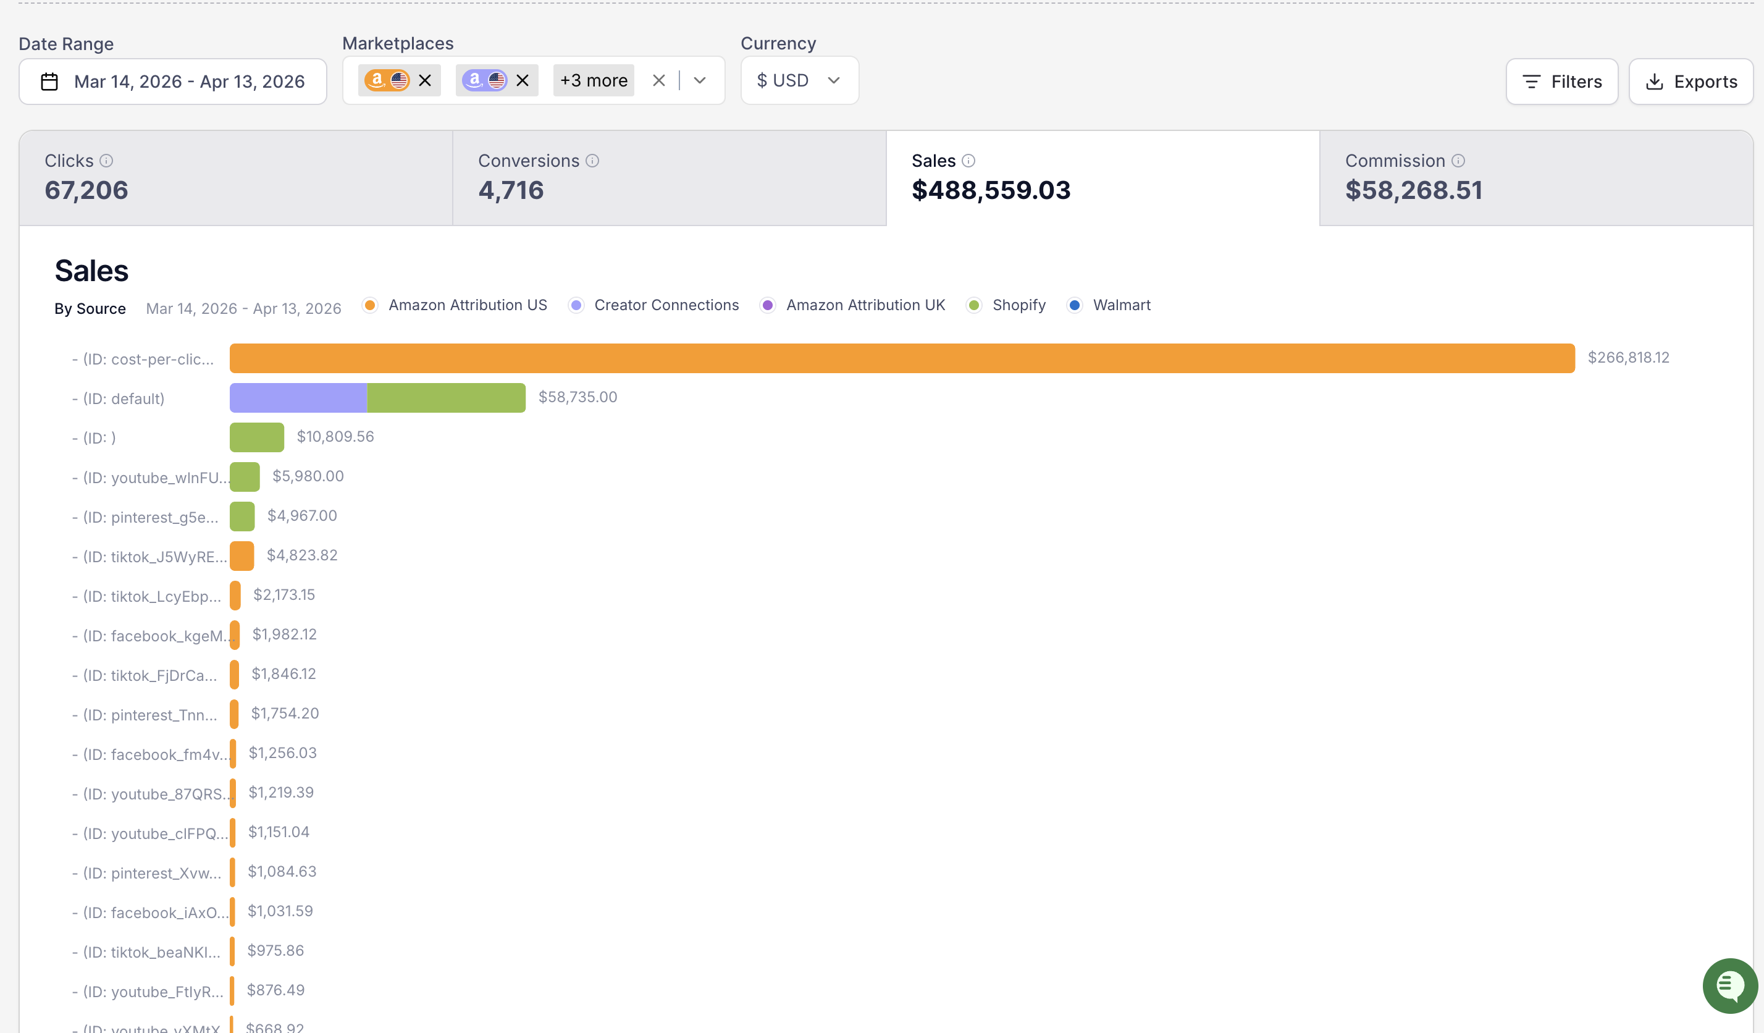Expand the +3 more marketplaces chip
Screen dimensions: 1764x1033
click(x=593, y=80)
